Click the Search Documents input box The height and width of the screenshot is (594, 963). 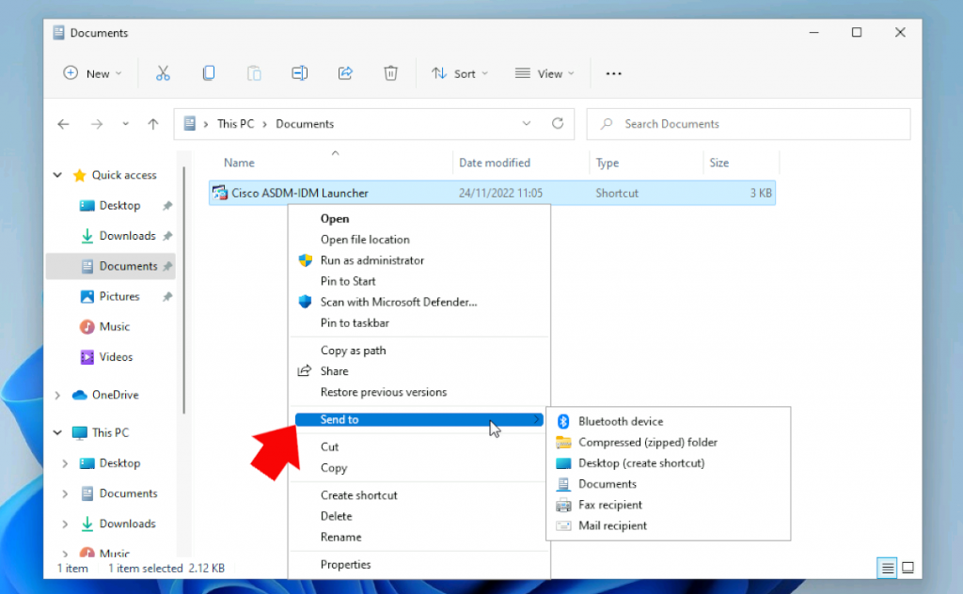pos(748,123)
